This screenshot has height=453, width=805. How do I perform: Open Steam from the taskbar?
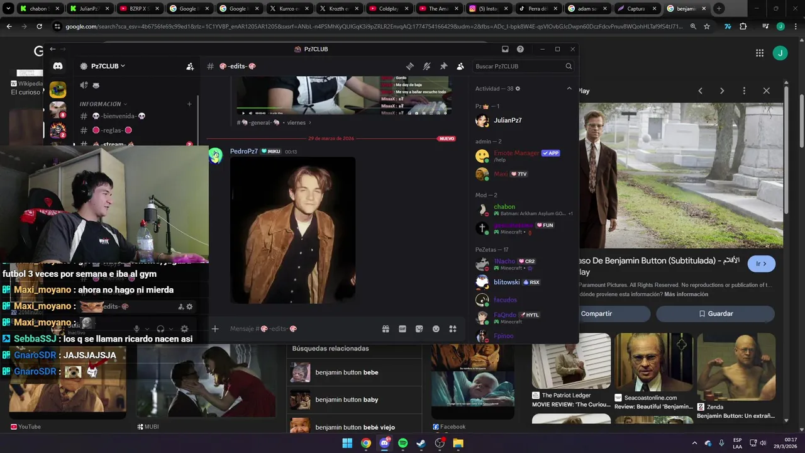pyautogui.click(x=421, y=443)
